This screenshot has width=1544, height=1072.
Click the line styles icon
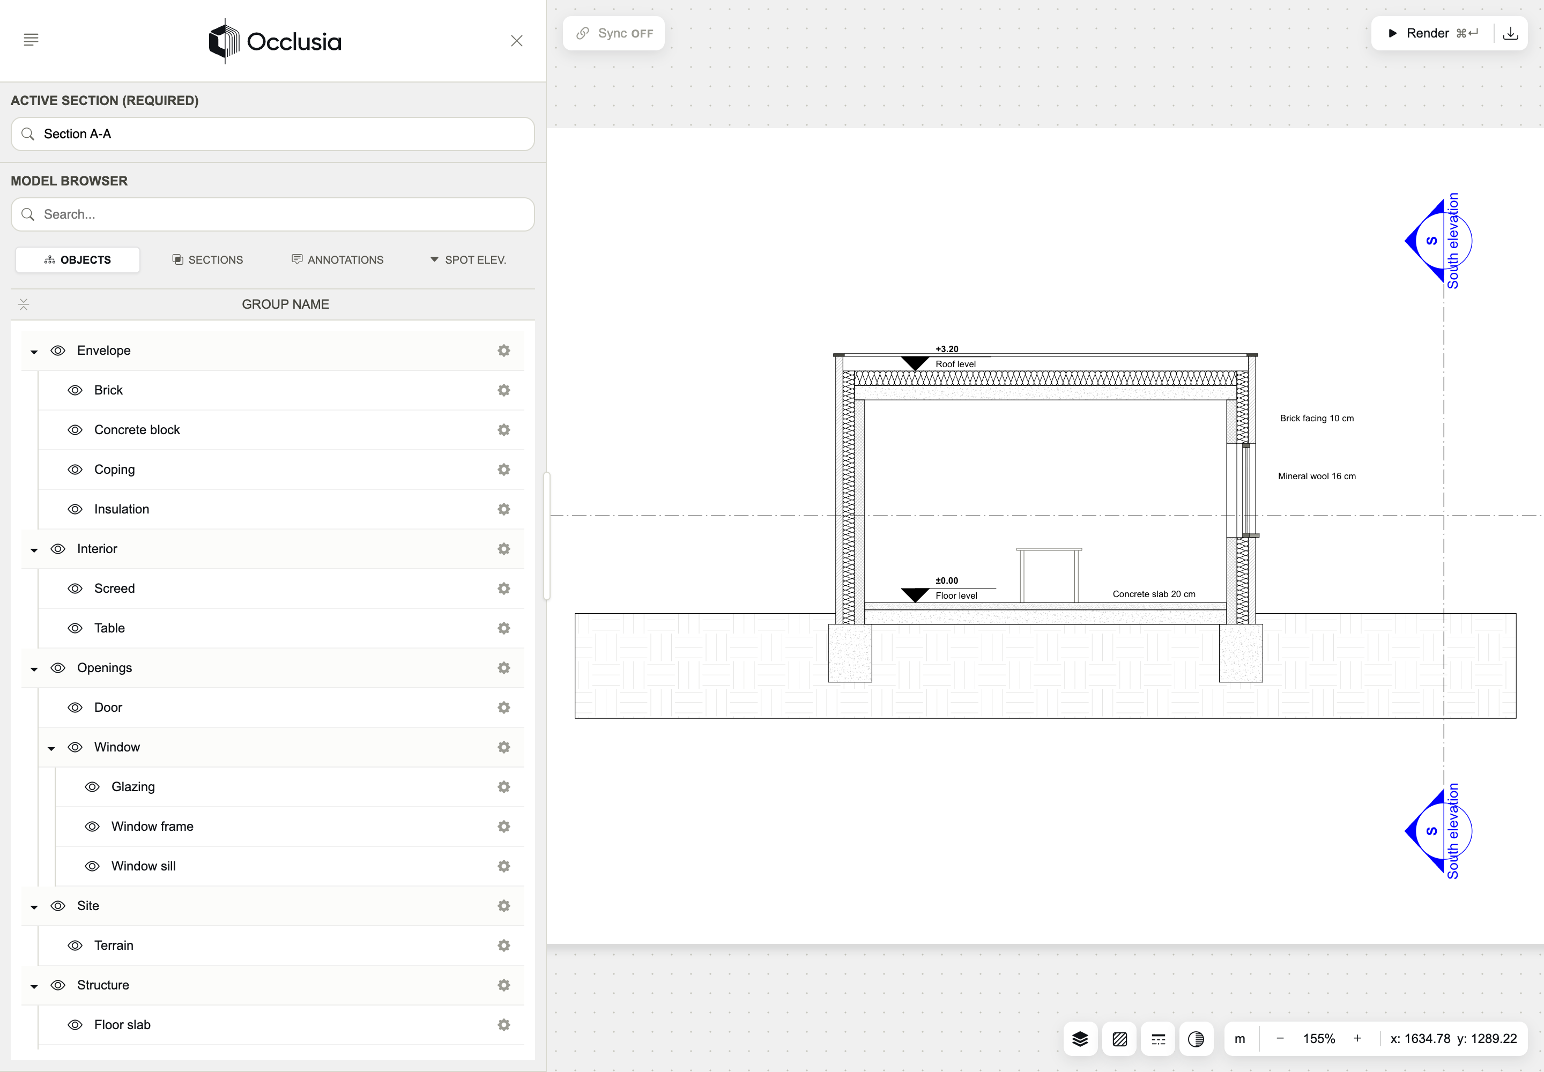click(1159, 1039)
